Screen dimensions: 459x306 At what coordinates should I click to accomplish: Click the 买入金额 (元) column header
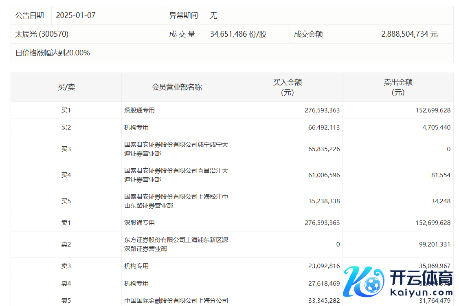(287, 87)
